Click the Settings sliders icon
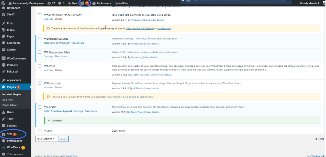326x157 pixels. [x=3, y=126]
